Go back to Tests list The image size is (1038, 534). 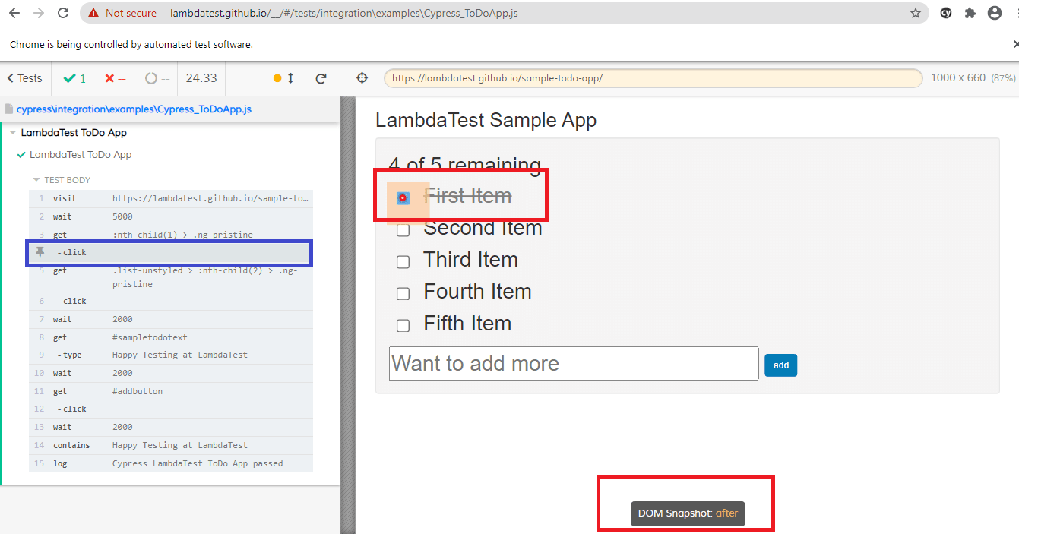coord(24,78)
